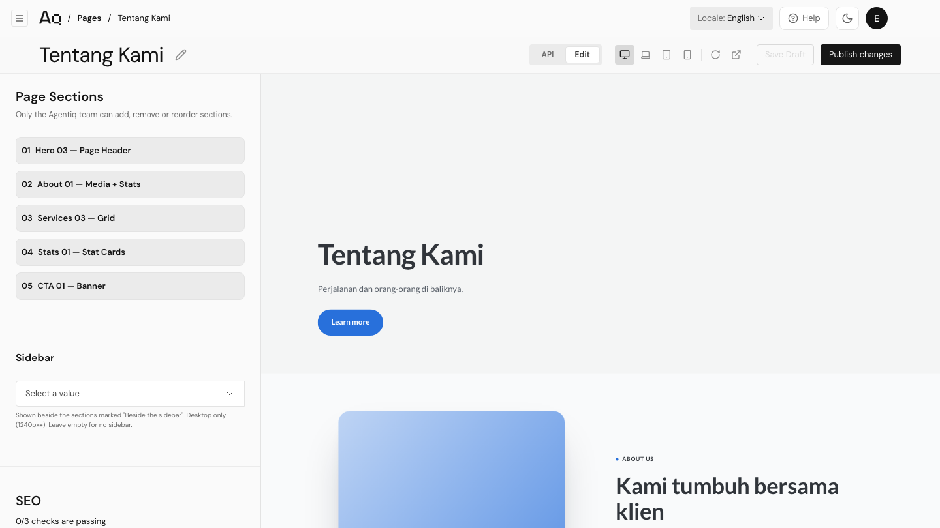The height and width of the screenshot is (528, 940).
Task: Click 'Perjalanan dan orang-orang di baliknya.' text
Action: [390, 289]
